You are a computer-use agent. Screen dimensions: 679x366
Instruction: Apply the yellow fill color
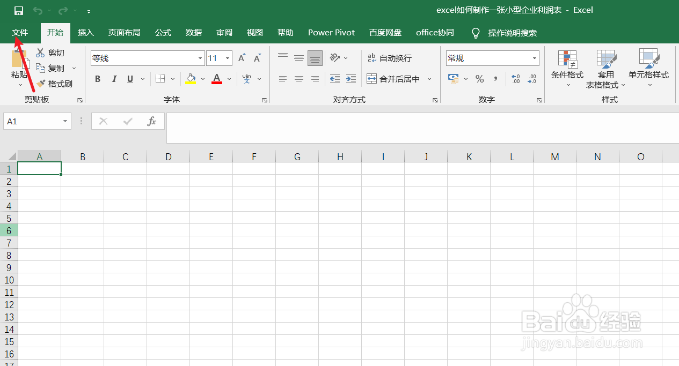pos(191,79)
